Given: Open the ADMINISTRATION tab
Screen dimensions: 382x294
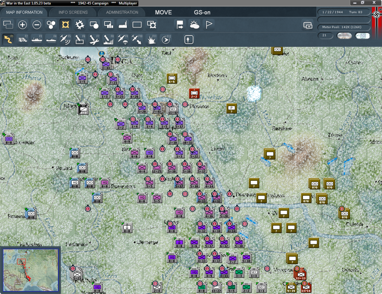Looking at the screenshot, I should click(122, 12).
